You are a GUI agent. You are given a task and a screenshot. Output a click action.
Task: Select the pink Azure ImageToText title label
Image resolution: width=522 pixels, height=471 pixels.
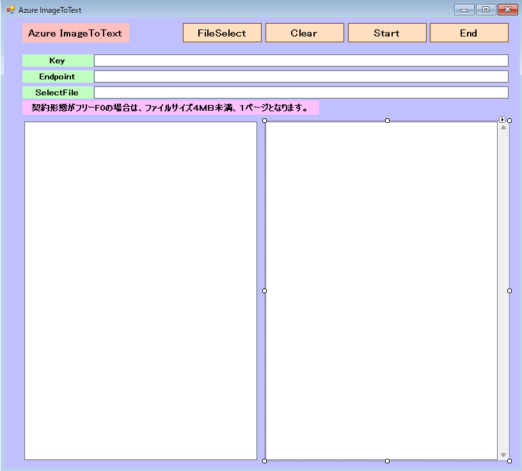point(75,33)
